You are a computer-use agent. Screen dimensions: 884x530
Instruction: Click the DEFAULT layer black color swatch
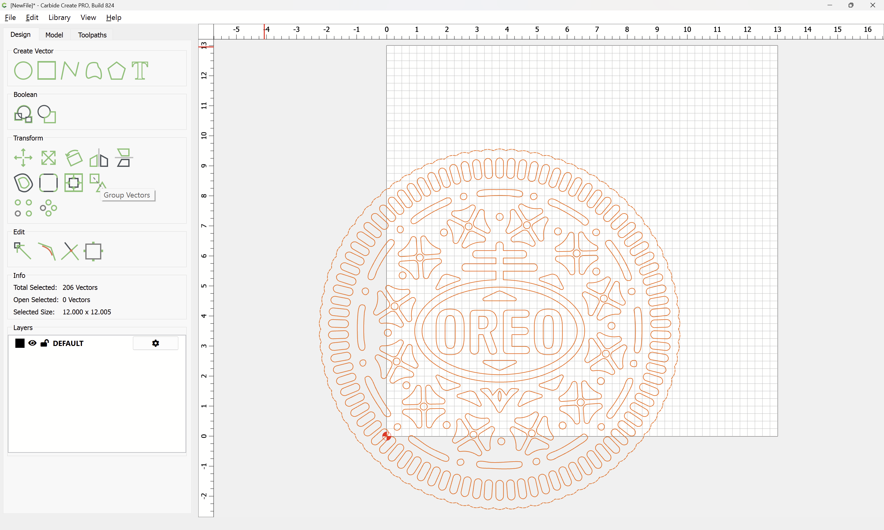[20, 343]
